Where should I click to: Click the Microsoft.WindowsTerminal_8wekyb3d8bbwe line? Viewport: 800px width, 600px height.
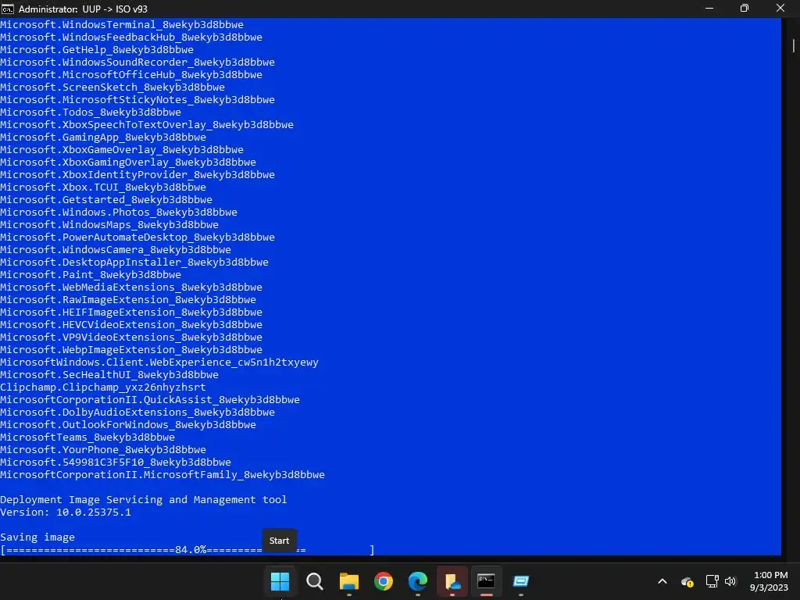[x=122, y=24]
